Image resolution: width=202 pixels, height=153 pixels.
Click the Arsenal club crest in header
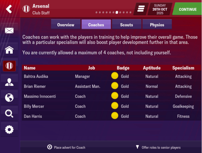(26, 9)
